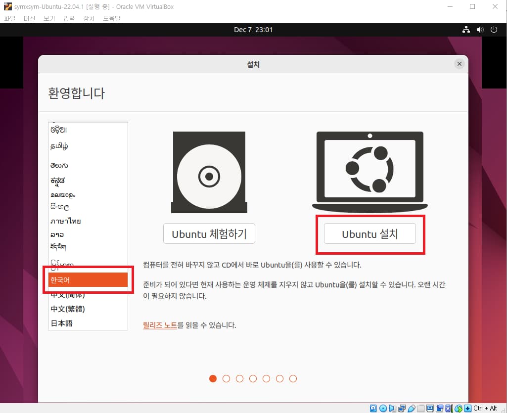This screenshot has width=507, height=413.
Task: Click the volume speaker icon in the Ubuntu top bar
Action: pyautogui.click(x=480, y=30)
